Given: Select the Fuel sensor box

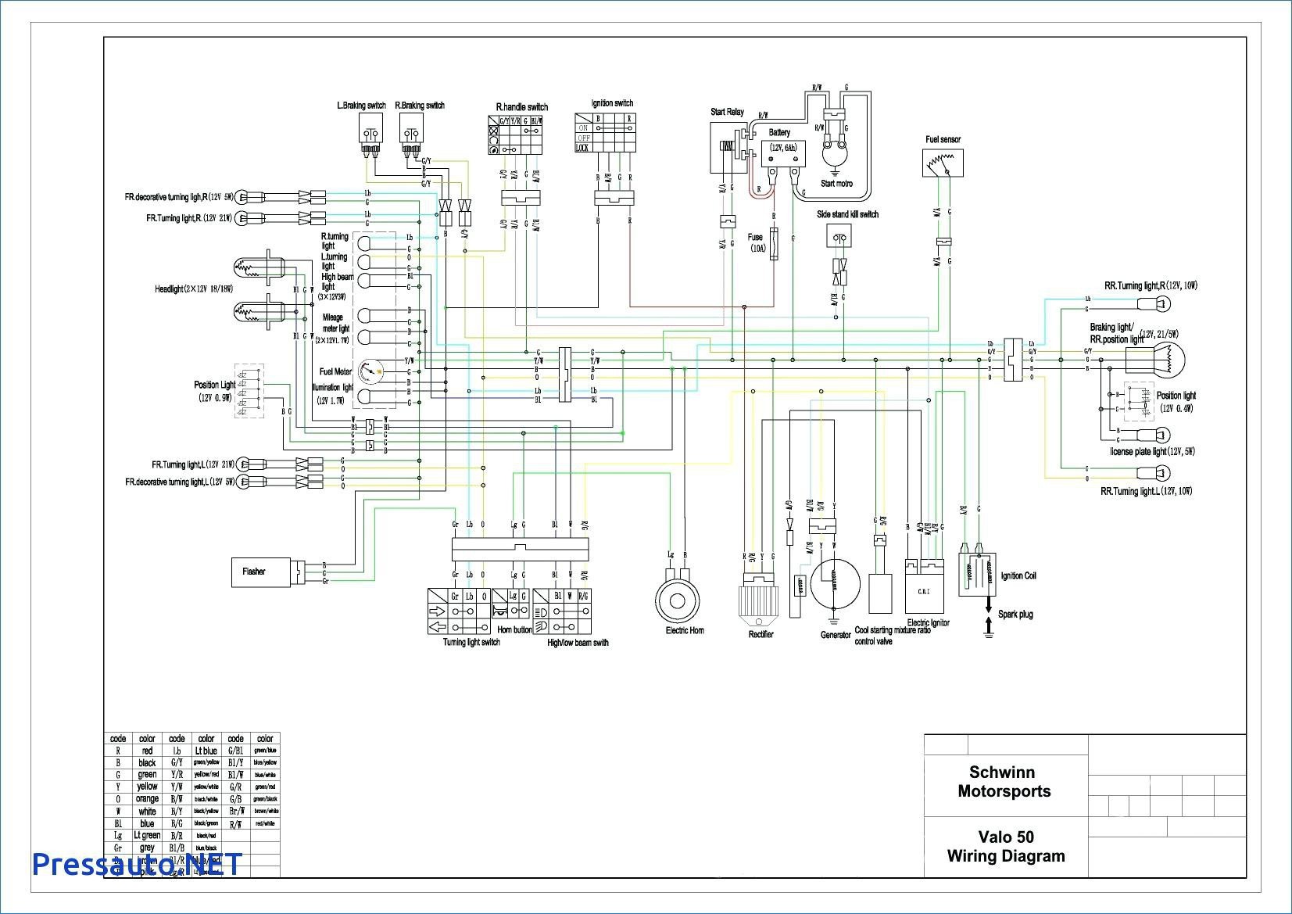Looking at the screenshot, I should (x=943, y=163).
